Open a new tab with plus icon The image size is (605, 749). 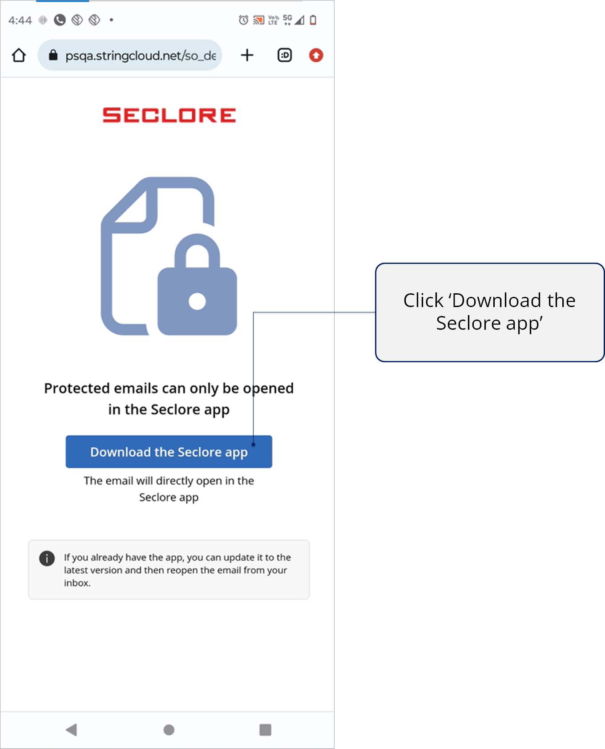[x=247, y=55]
